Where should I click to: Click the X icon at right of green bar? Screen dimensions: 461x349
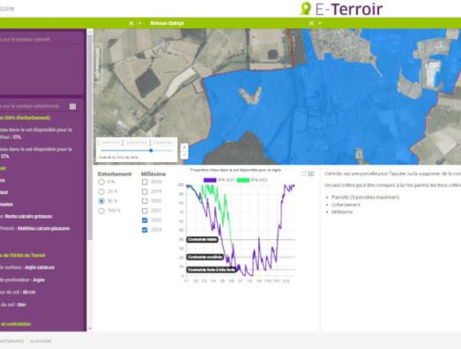pyautogui.click(x=312, y=23)
